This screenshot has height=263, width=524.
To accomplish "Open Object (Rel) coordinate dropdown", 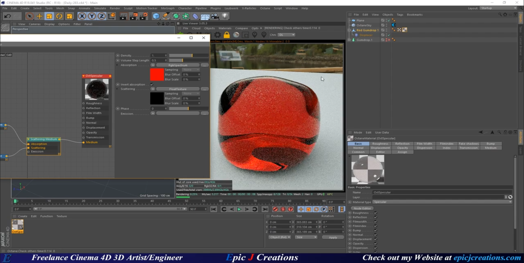I will [x=280, y=237].
